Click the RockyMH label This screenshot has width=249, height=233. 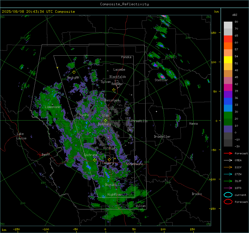tap(73, 78)
